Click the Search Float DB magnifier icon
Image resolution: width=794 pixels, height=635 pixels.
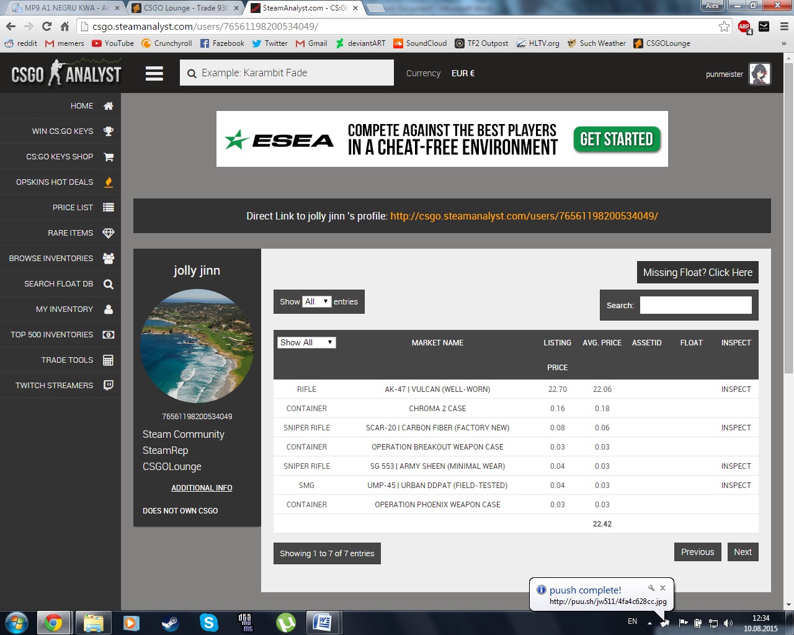(x=109, y=284)
